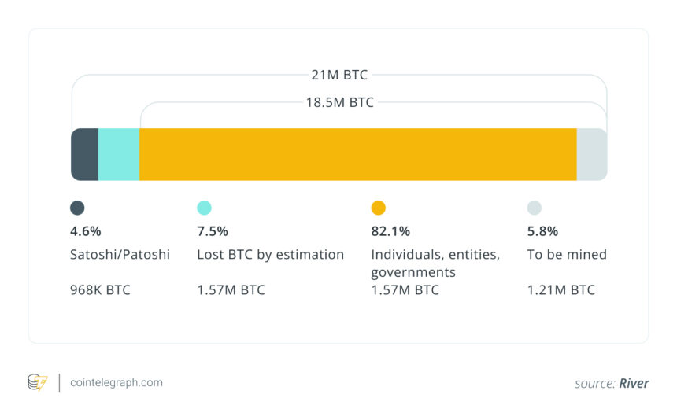Click the 18.5M BTC bracket label

point(339,102)
